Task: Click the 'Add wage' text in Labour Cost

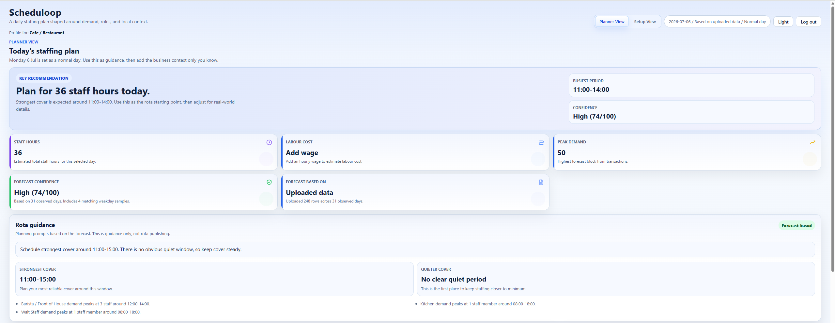Action: tap(302, 153)
